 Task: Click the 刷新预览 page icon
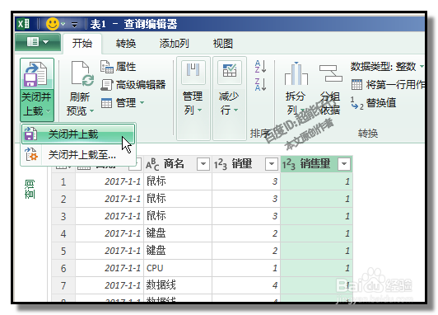pyautogui.click(x=82, y=74)
